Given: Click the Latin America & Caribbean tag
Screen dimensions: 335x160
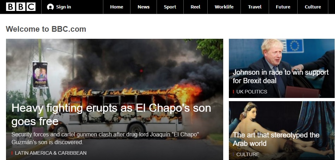Looking at the screenshot, I should [x=51, y=153].
